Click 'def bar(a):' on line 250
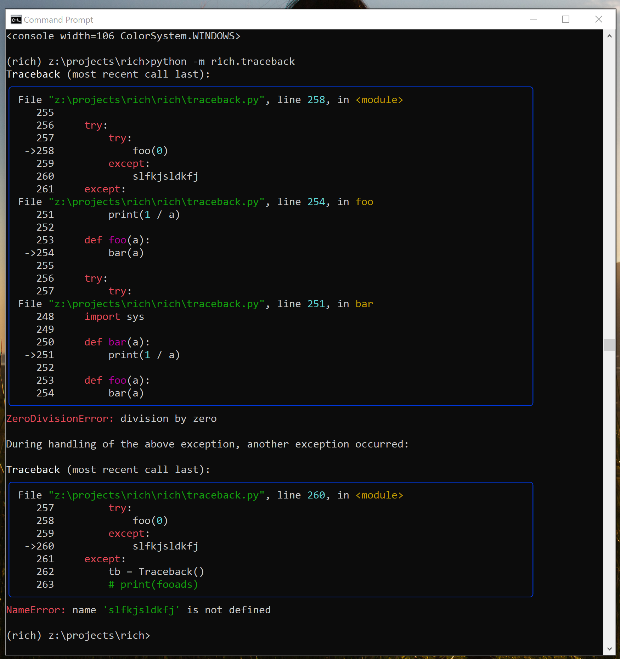 click(x=117, y=342)
